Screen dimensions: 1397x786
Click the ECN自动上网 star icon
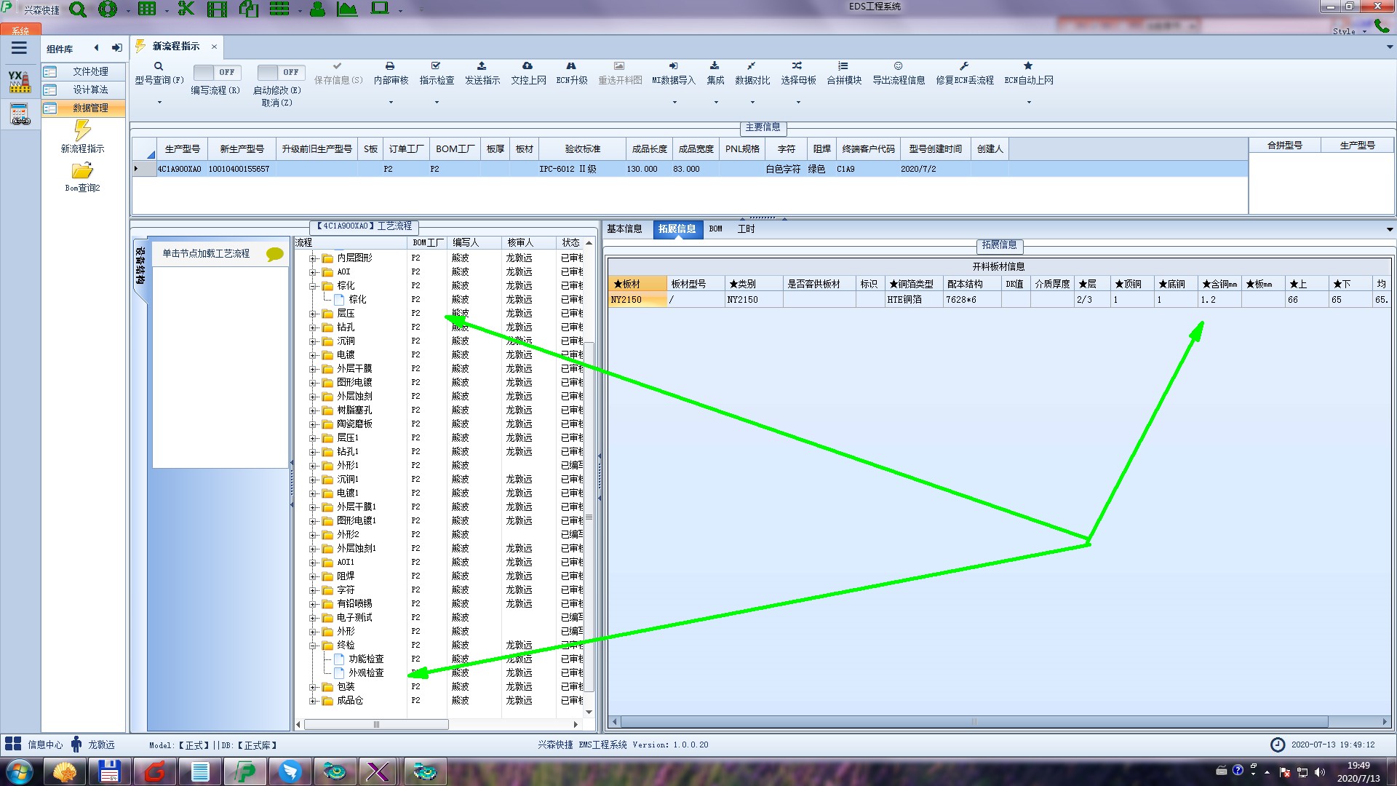[x=1028, y=66]
